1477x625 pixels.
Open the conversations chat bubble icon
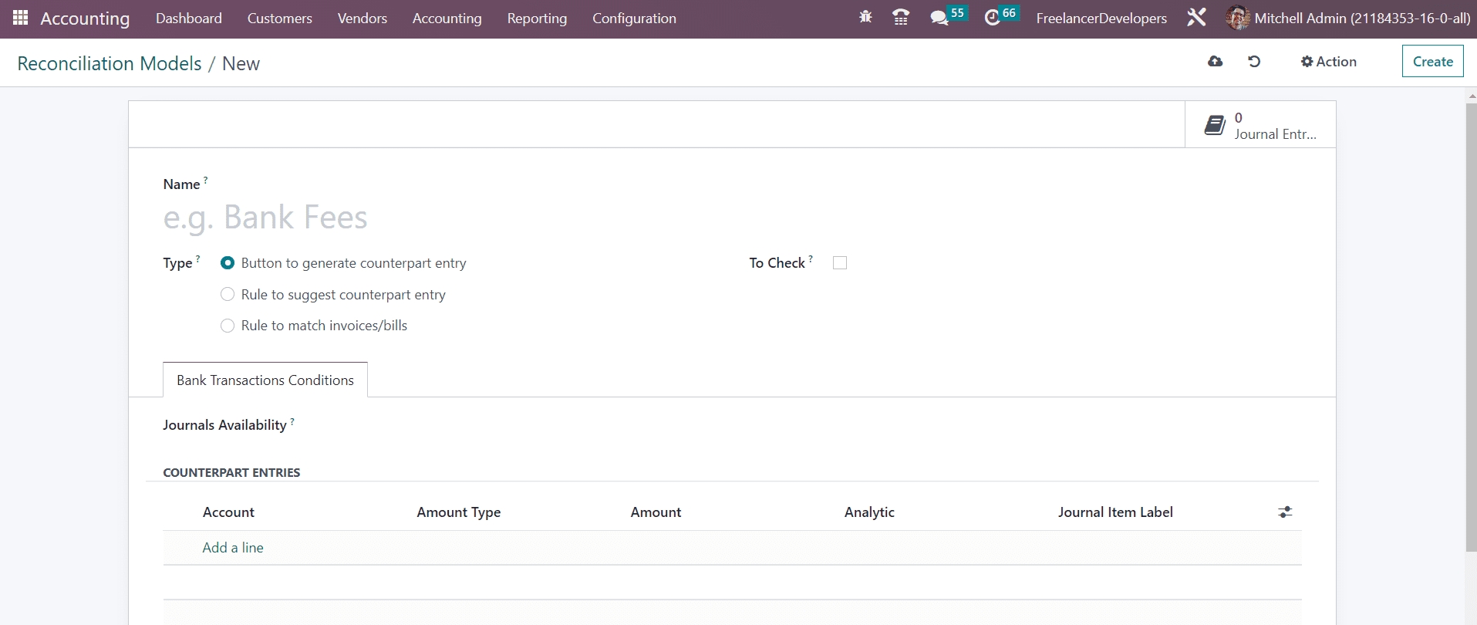[939, 18]
